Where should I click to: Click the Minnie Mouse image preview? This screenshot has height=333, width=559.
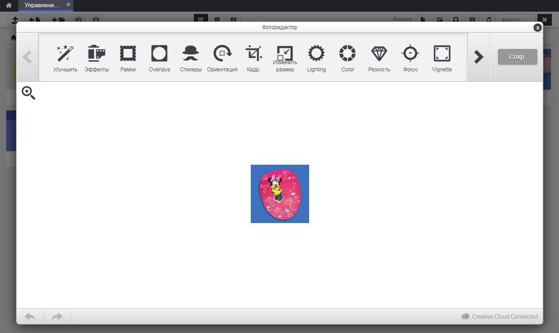[x=280, y=194]
